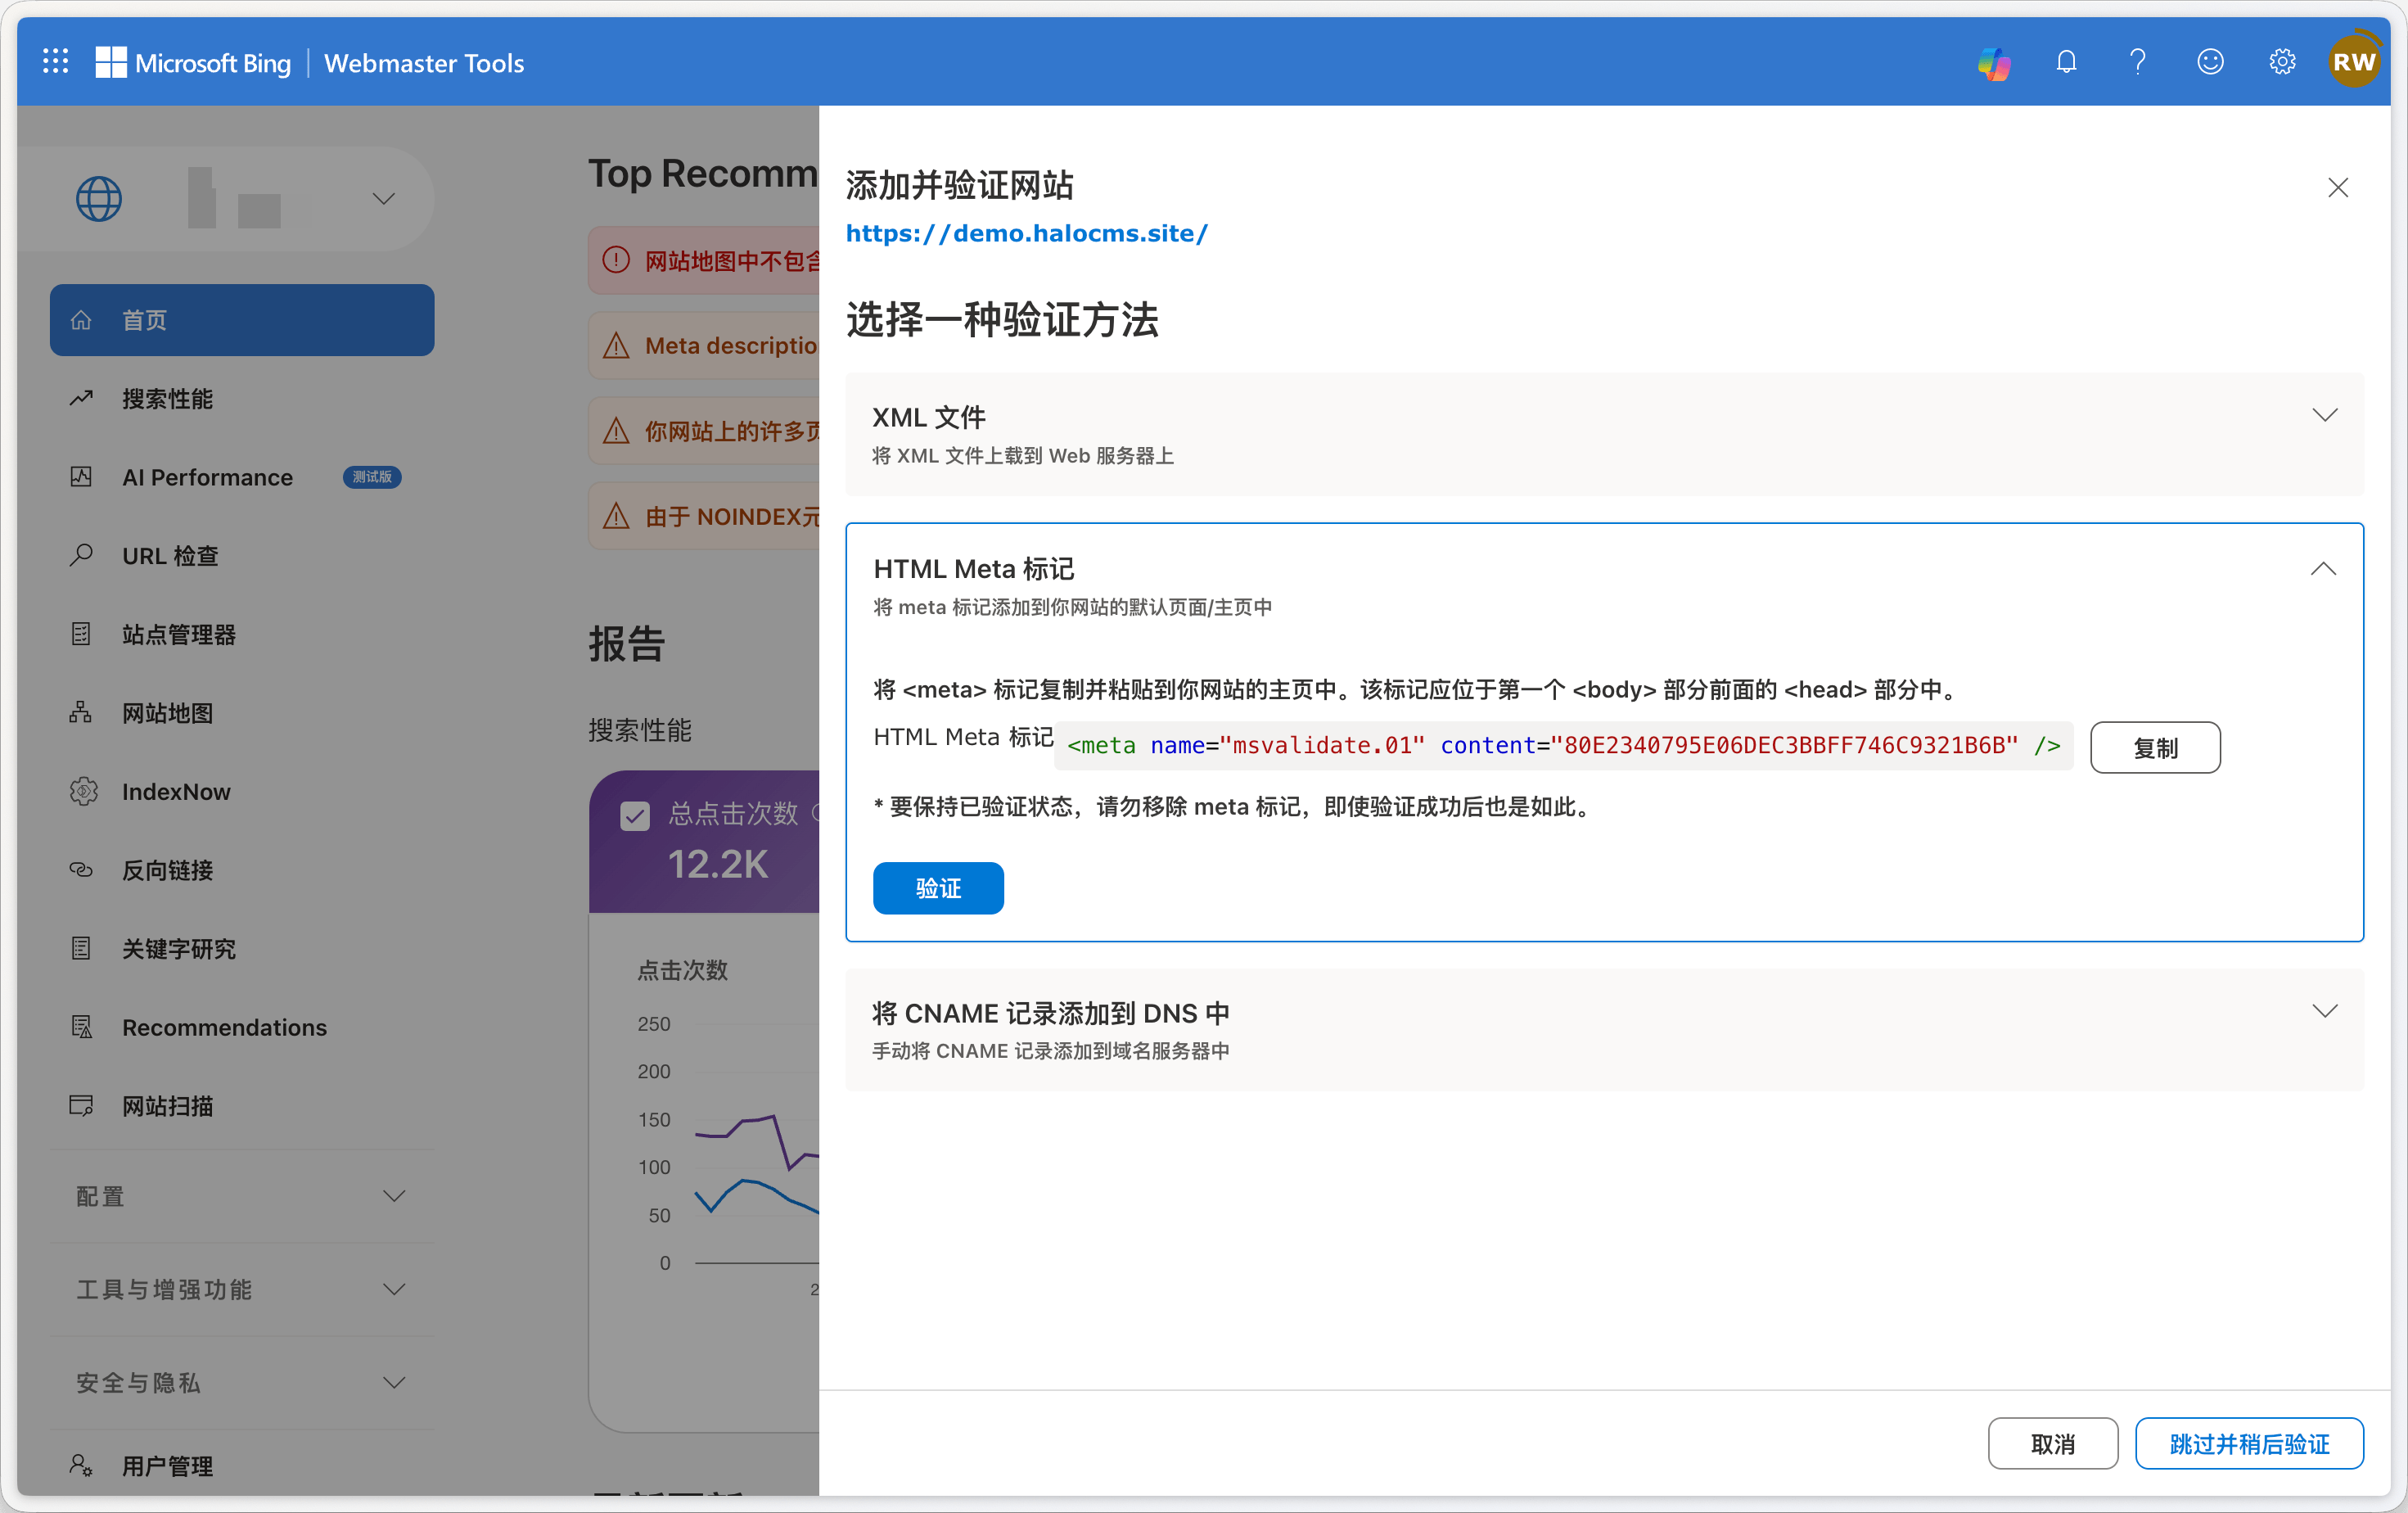Click the 点击次数 chart label

683,969
